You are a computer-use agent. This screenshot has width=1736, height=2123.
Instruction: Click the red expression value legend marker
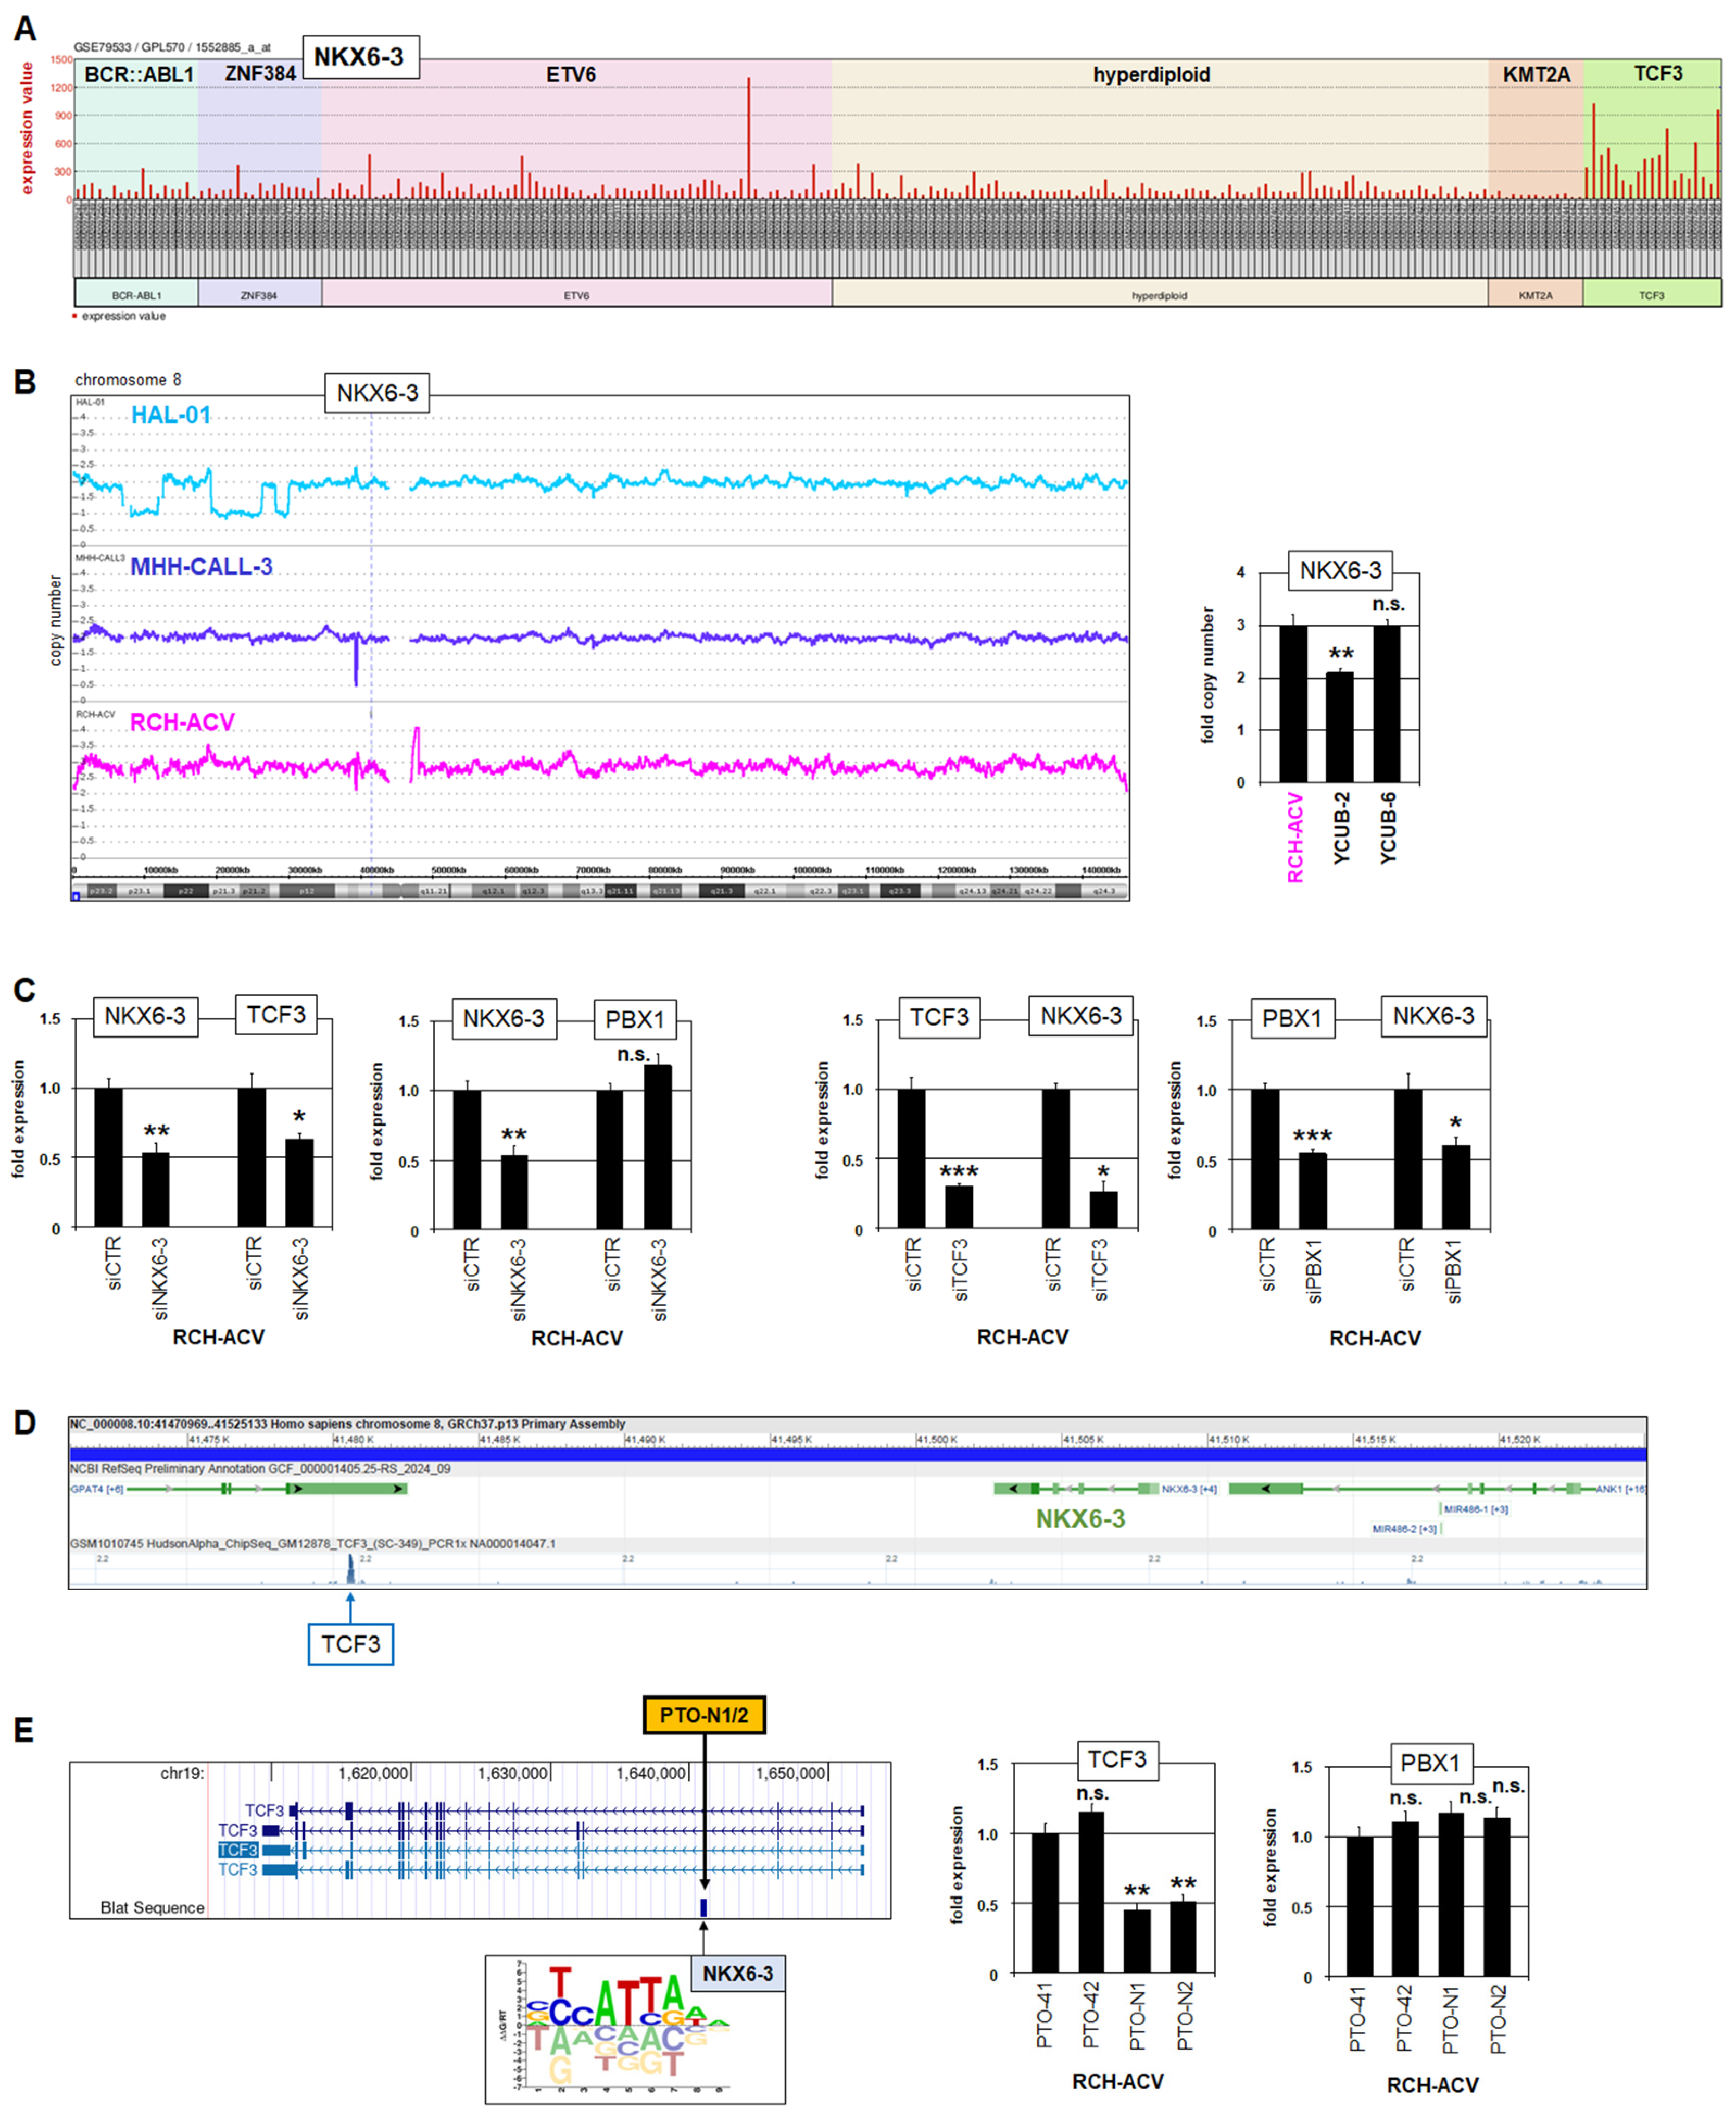(x=74, y=316)
